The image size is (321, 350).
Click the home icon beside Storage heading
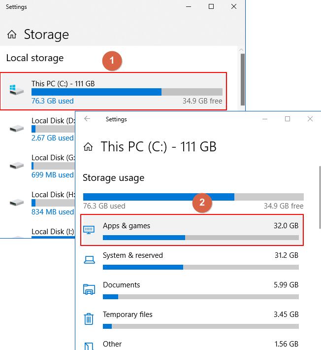pyautogui.click(x=12, y=35)
